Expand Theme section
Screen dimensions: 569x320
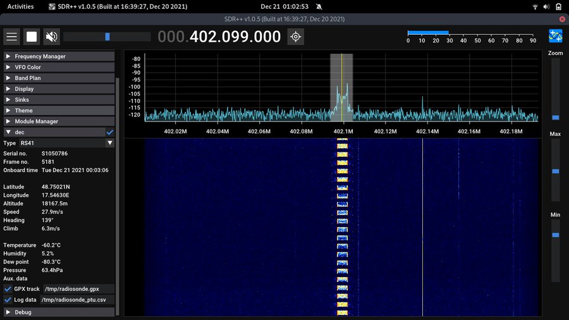tap(59, 111)
